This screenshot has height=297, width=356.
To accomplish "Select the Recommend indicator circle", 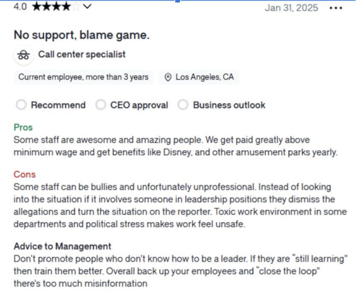I will click(21, 105).
